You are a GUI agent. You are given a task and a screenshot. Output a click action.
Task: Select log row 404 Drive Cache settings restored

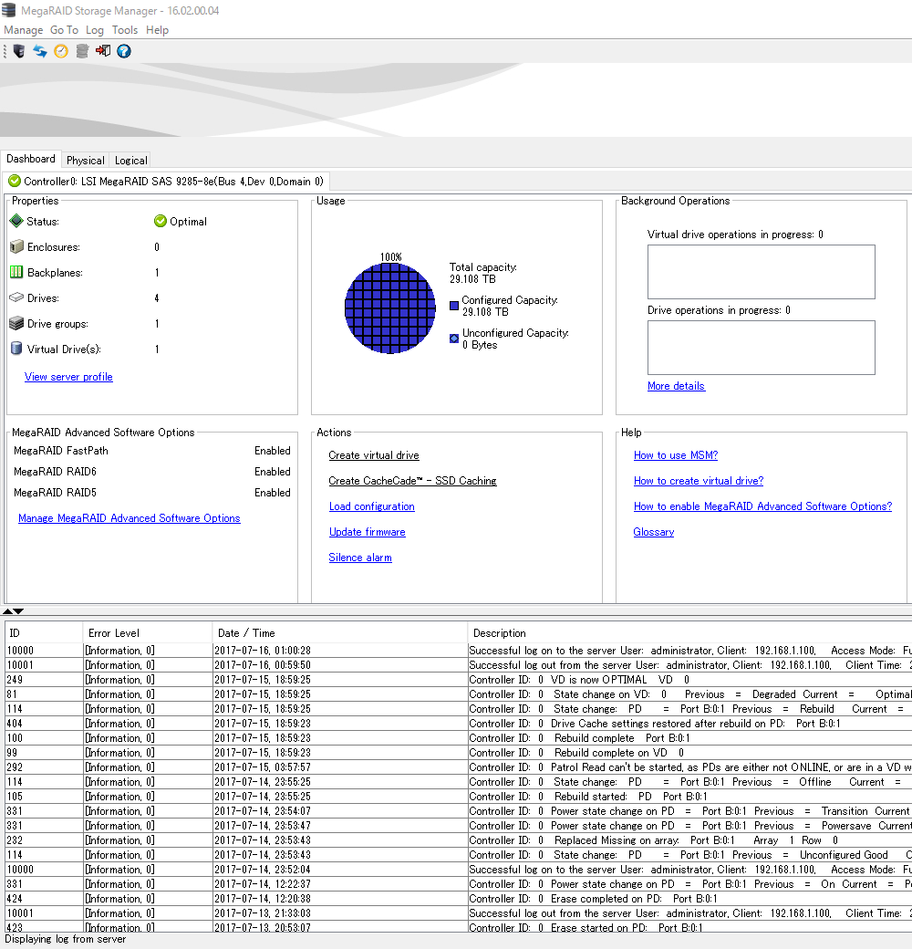pyautogui.click(x=459, y=724)
